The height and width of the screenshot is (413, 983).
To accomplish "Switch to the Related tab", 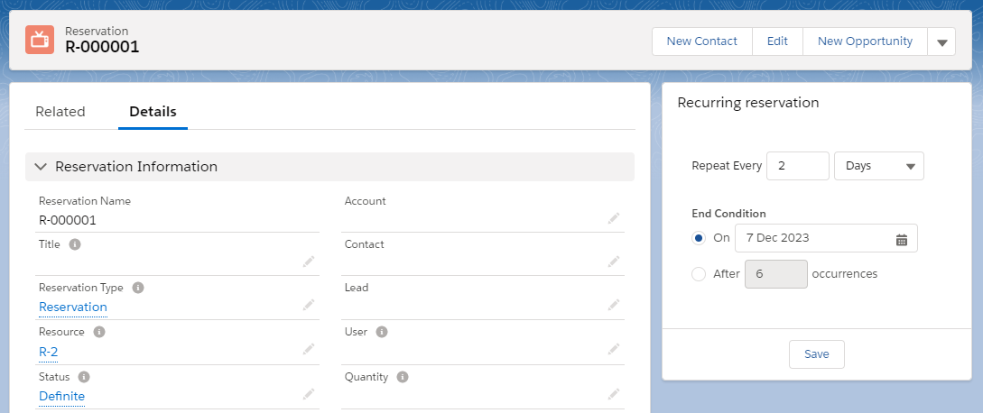I will point(60,112).
